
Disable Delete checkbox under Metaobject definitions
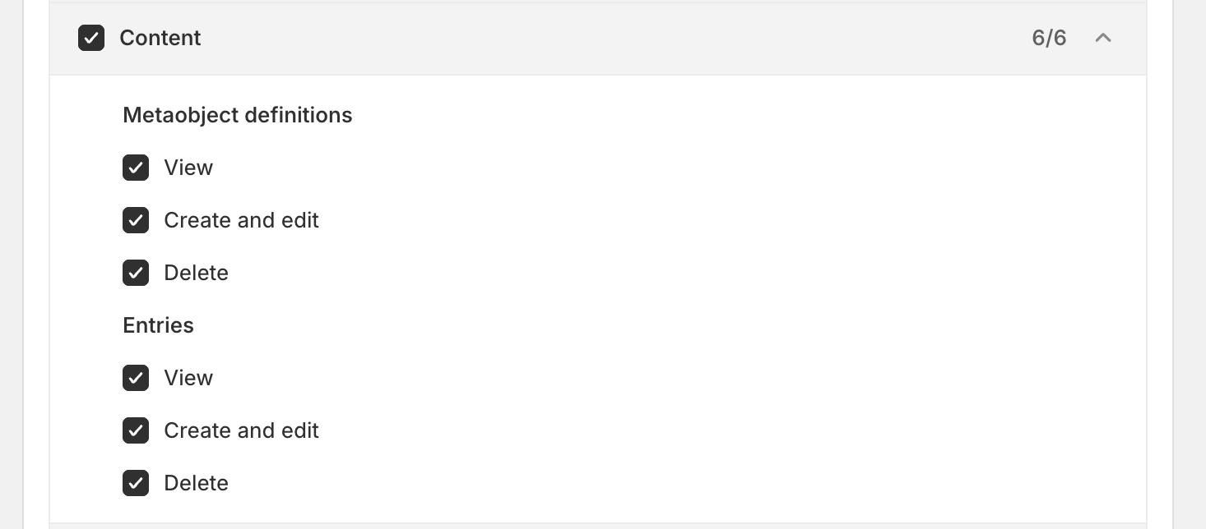click(x=136, y=273)
